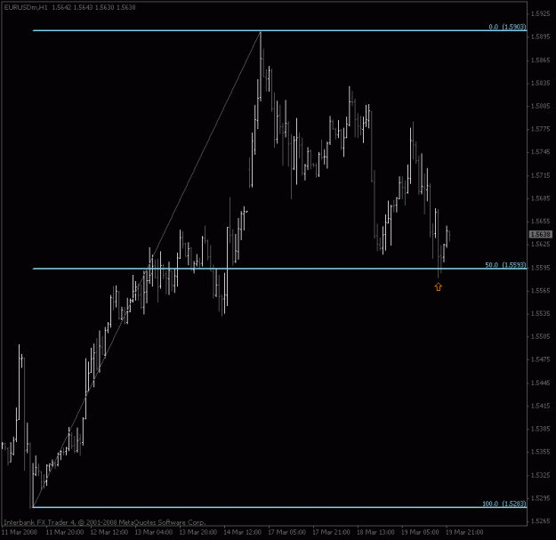Click the 17 Mar 21:00 time axis label
This screenshot has width=556, height=540.
331,532
